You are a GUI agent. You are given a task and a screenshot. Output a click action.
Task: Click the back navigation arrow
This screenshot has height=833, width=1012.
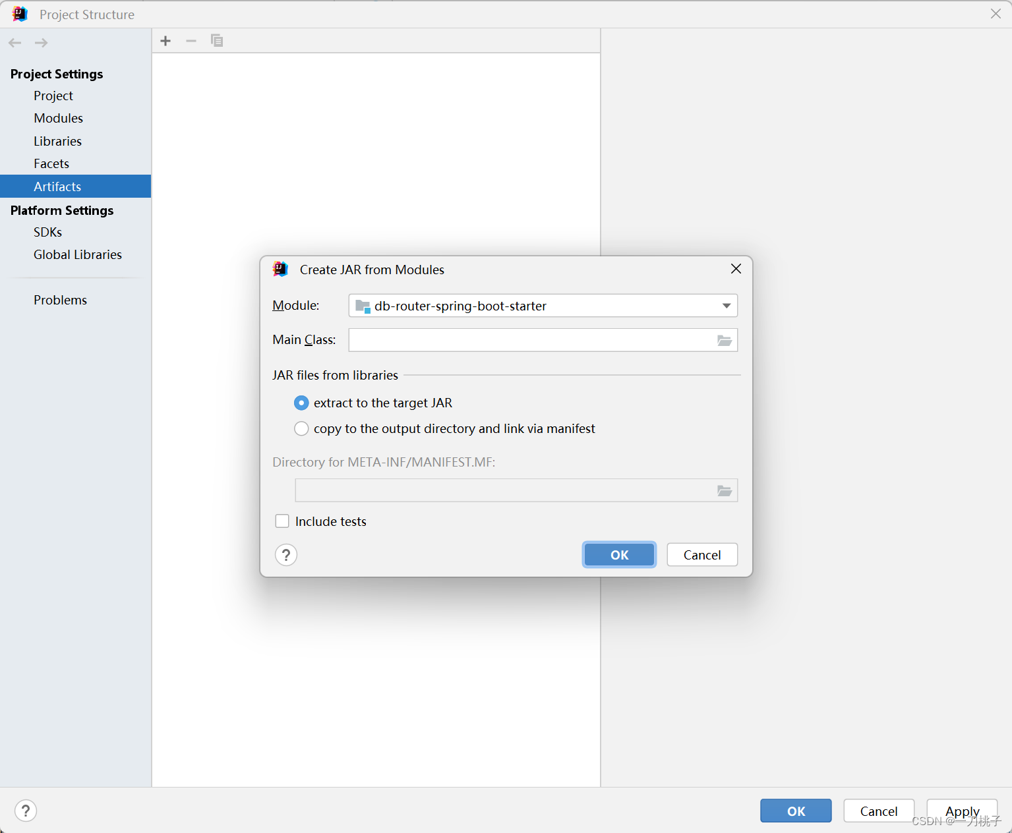click(15, 42)
